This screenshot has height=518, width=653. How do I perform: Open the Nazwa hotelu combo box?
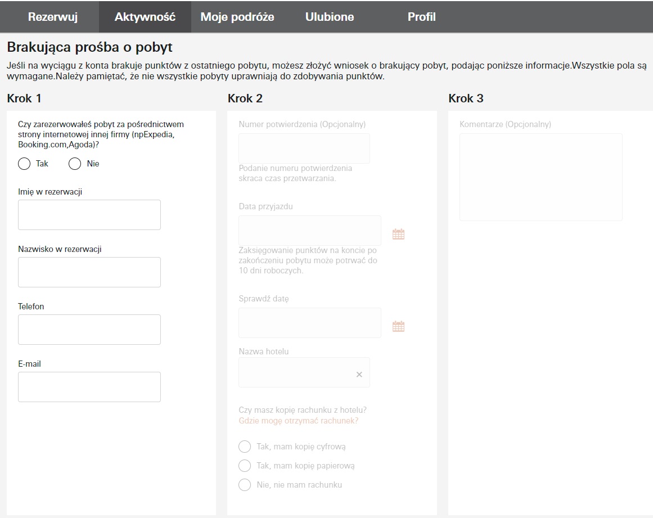pos(304,372)
